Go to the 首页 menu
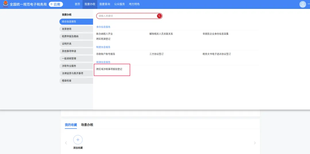Screen dimensions: 310x154 tap(77, 4)
